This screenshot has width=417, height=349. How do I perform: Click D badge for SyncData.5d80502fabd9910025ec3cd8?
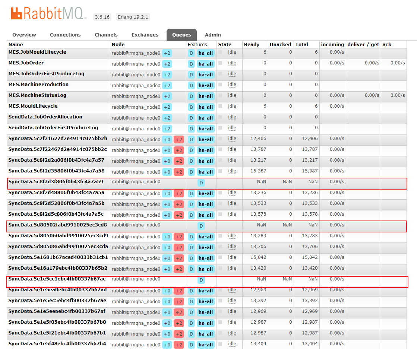pos(201,226)
